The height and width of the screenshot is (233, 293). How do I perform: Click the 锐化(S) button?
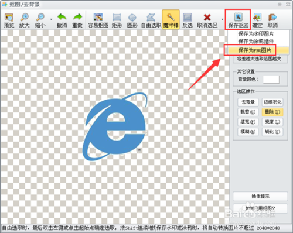[x=272, y=132]
